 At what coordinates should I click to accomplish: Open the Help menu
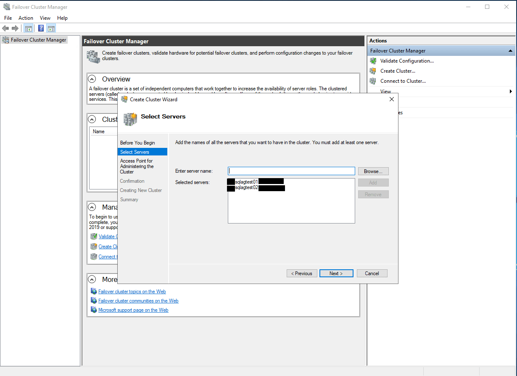[62, 18]
